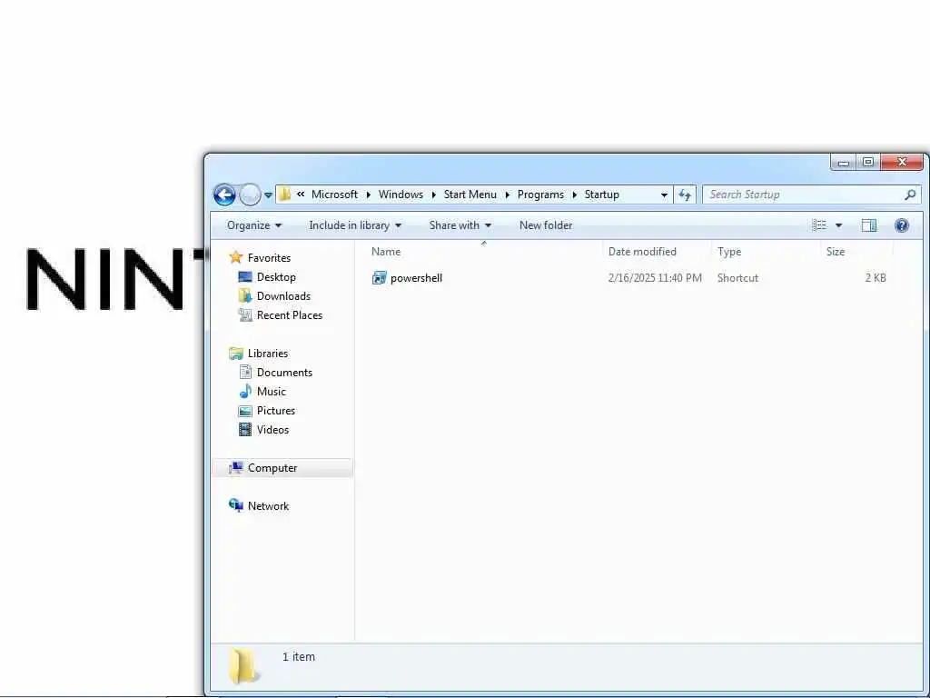Expand the arrow after Programs in the path
This screenshot has width=930, height=698.
click(574, 194)
